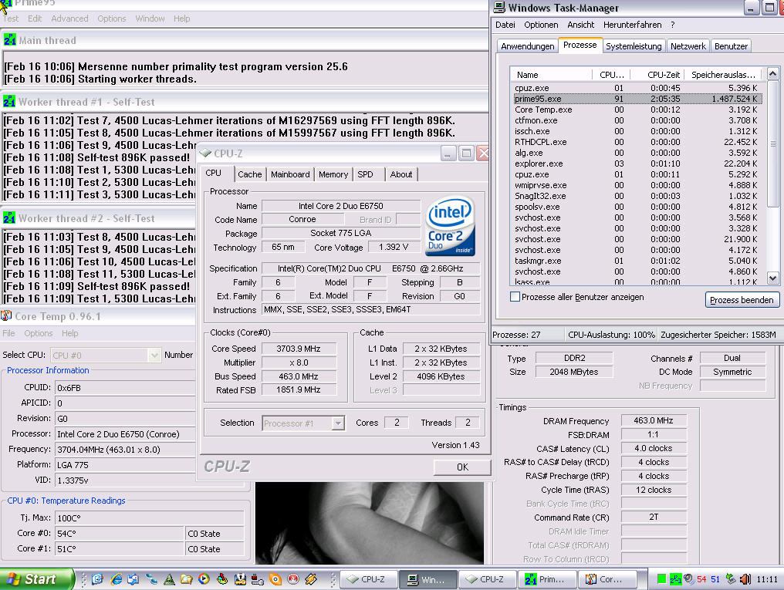Screen dimensions: 784x590
Task: Select the explorer.exe process row
Action: 637,164
